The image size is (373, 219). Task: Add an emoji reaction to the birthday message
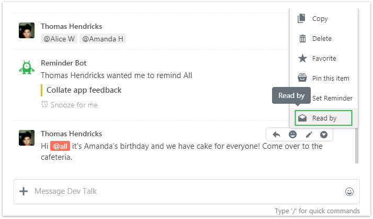click(292, 135)
